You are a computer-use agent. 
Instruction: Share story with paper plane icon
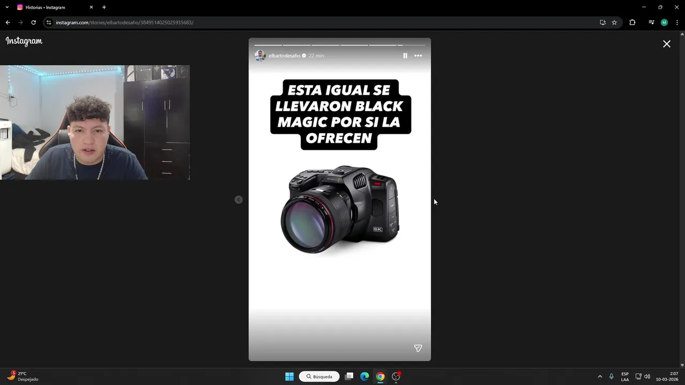point(418,348)
